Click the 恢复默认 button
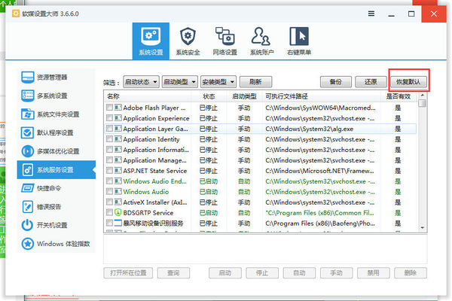The image size is (452, 301). point(409,81)
